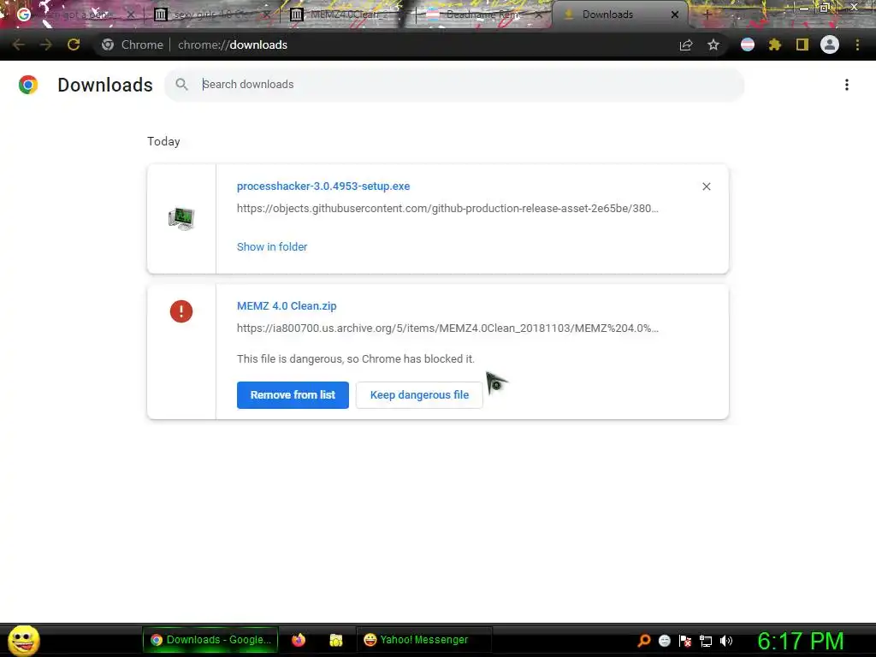Remove processhacker entry with the X
876x657 pixels.
(706, 186)
